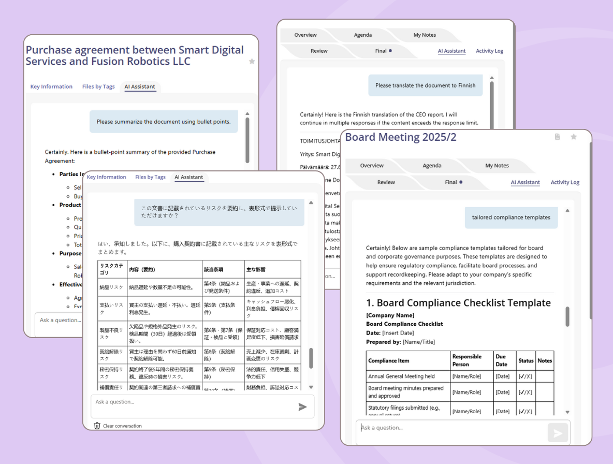Viewport: 613px width, 464px height.
Task: Star the Board Meeting 2025/2 page
Action: pyautogui.click(x=574, y=137)
